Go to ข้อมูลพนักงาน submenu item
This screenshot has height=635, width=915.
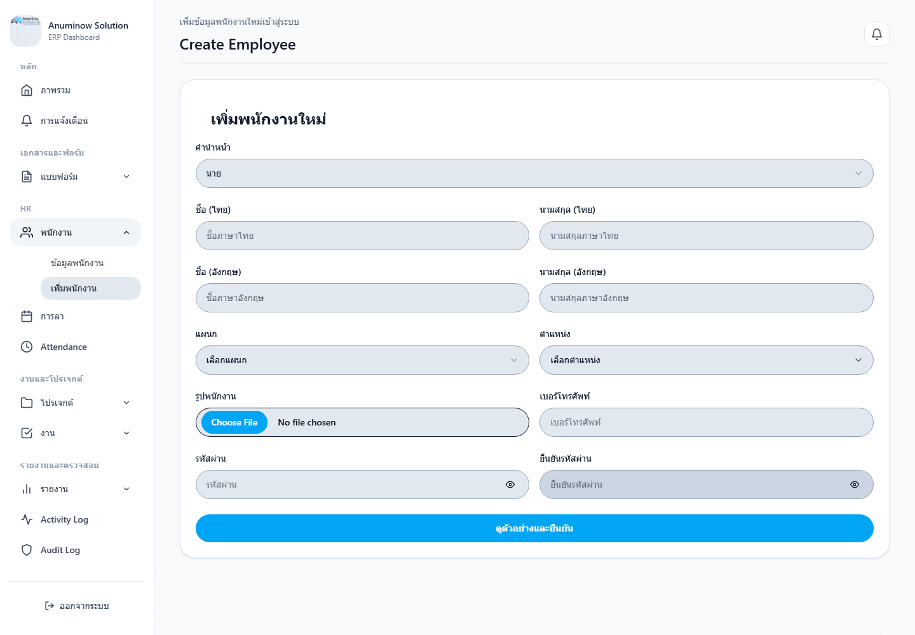click(91, 263)
